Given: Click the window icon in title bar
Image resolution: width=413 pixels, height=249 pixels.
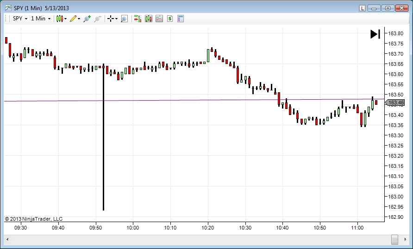Looking at the screenshot, I should [x=8, y=8].
